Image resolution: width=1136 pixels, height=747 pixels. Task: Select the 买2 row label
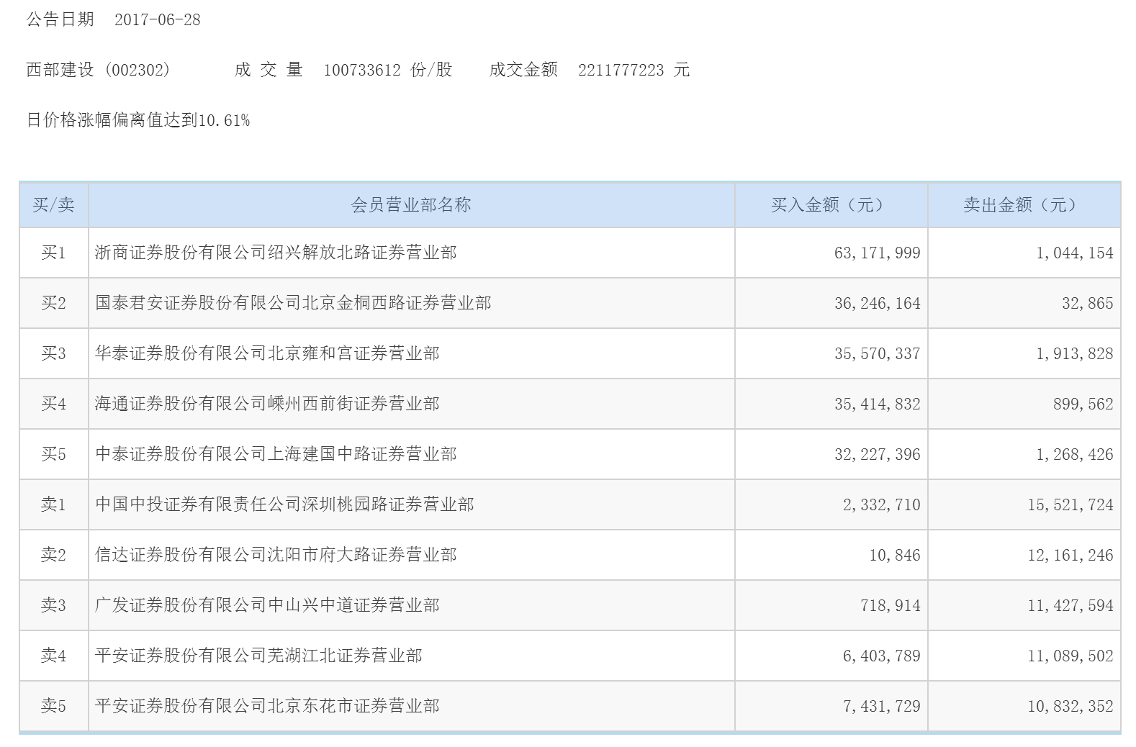point(54,303)
